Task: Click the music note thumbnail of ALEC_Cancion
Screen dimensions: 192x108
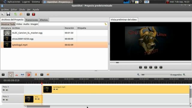Action: tap(7, 33)
